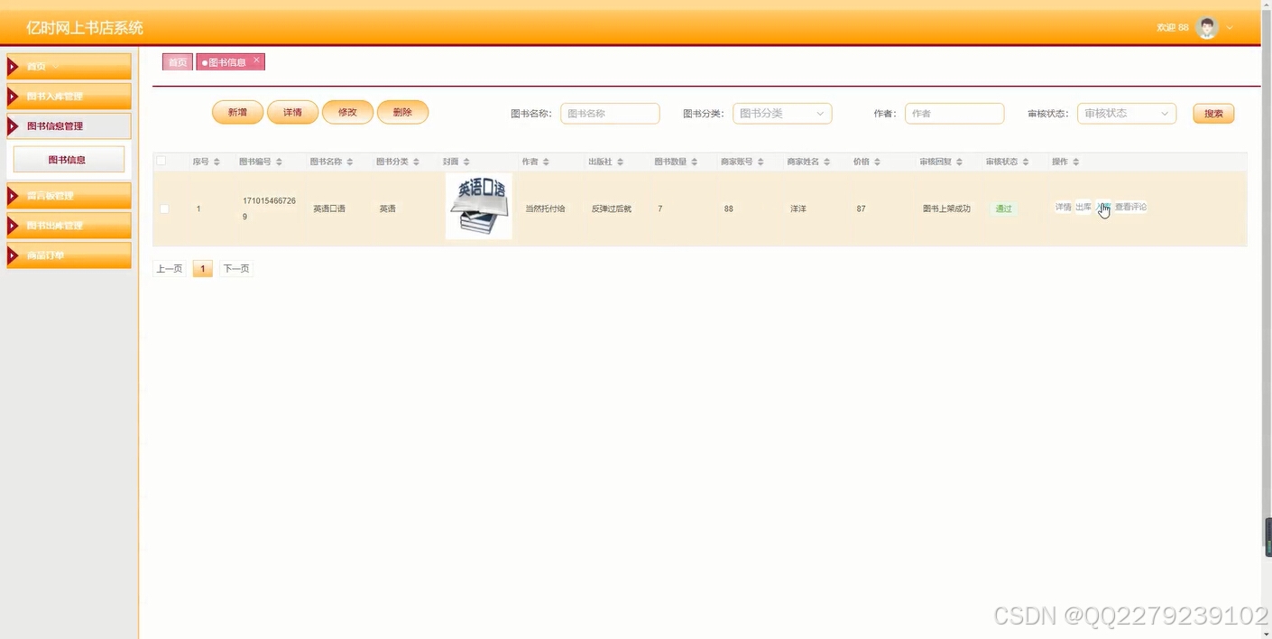Switch to the 首页 tab
The height and width of the screenshot is (639, 1272).
pyautogui.click(x=177, y=61)
